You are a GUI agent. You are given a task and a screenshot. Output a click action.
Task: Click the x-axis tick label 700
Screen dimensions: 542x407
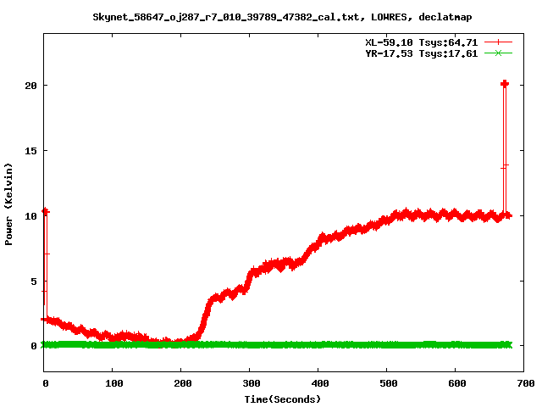pyautogui.click(x=526, y=383)
